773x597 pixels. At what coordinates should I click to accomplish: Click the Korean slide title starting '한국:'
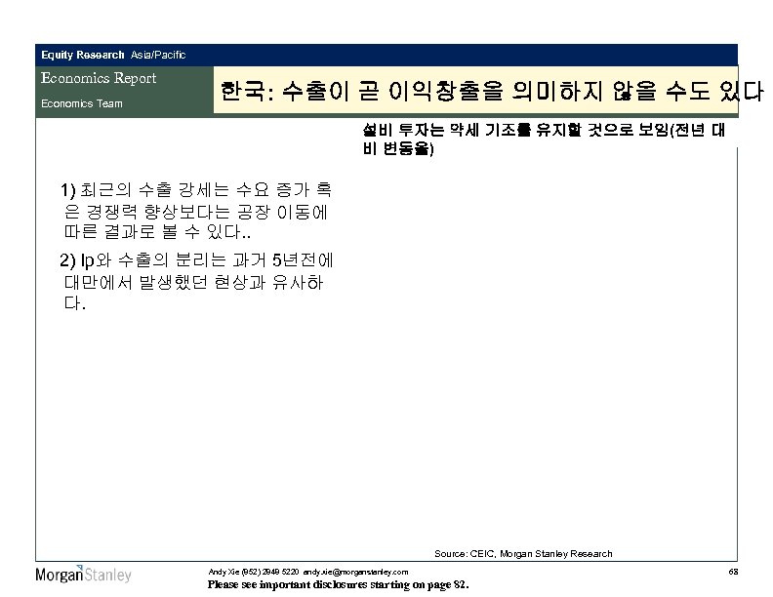(492, 91)
